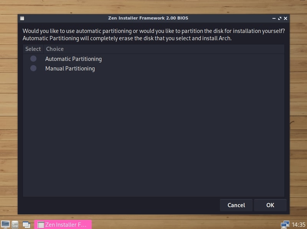Select the Manual Partitioning radio button
The height and width of the screenshot is (229, 307).
click(33, 68)
